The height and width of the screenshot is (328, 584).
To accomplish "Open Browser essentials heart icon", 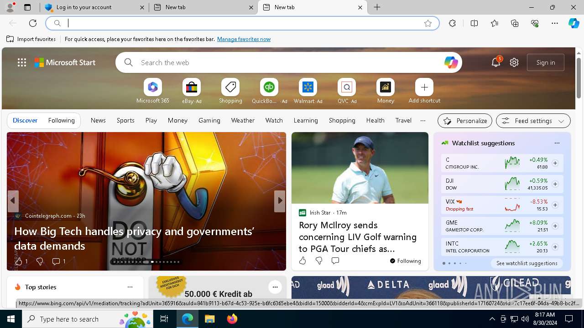I will point(535,23).
